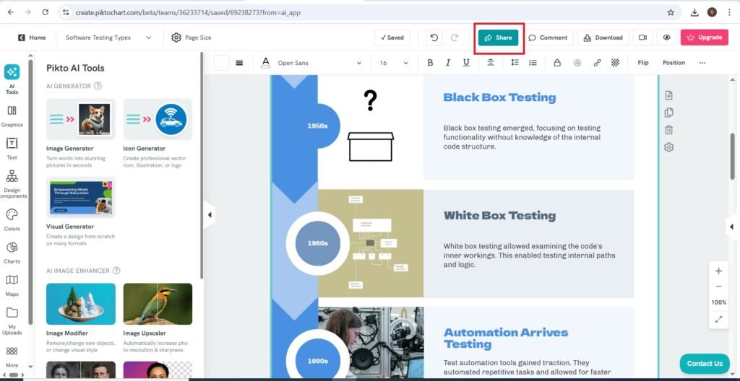740x381 pixels.
Task: Toggle italic text formatting
Action: pyautogui.click(x=448, y=63)
